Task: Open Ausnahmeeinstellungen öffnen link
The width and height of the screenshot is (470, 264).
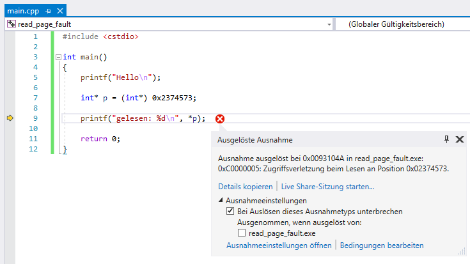Action: coord(279,245)
